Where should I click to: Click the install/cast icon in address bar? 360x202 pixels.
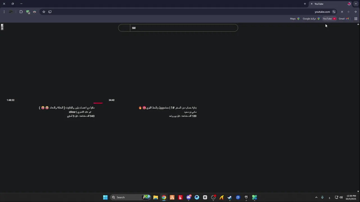50,12
